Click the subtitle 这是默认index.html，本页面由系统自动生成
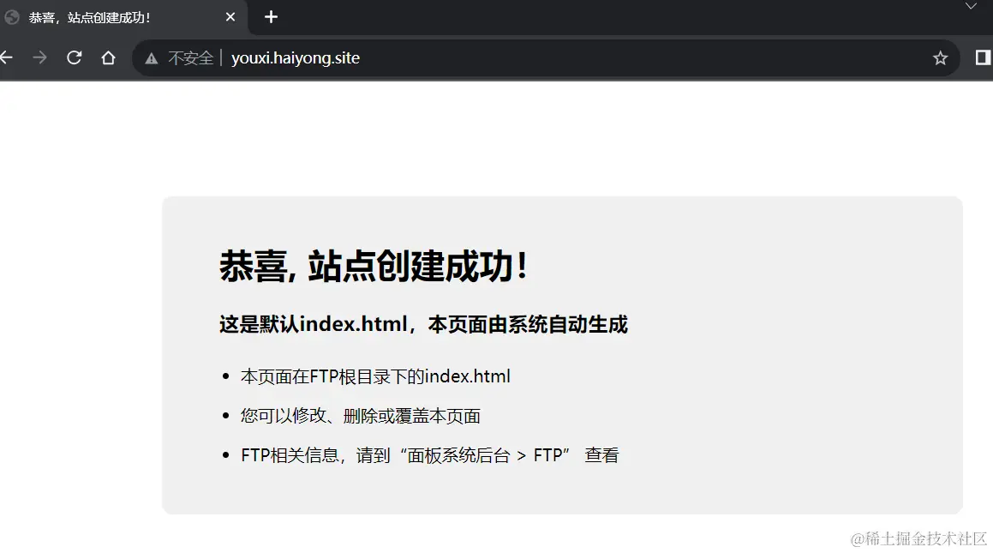Image resolution: width=993 pixels, height=553 pixels. click(x=423, y=324)
